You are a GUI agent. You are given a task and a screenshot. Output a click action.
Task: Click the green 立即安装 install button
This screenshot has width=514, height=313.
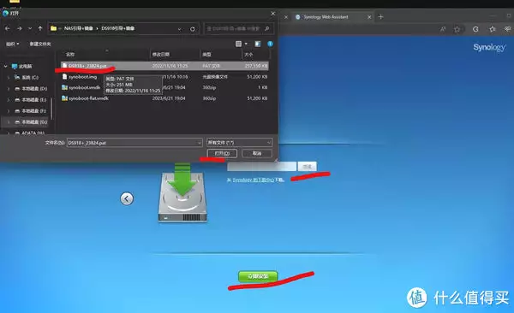[x=258, y=276]
